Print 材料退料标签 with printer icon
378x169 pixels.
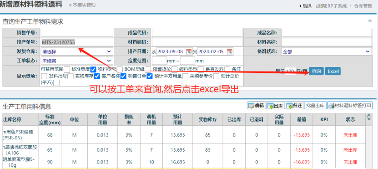(x=350, y=106)
